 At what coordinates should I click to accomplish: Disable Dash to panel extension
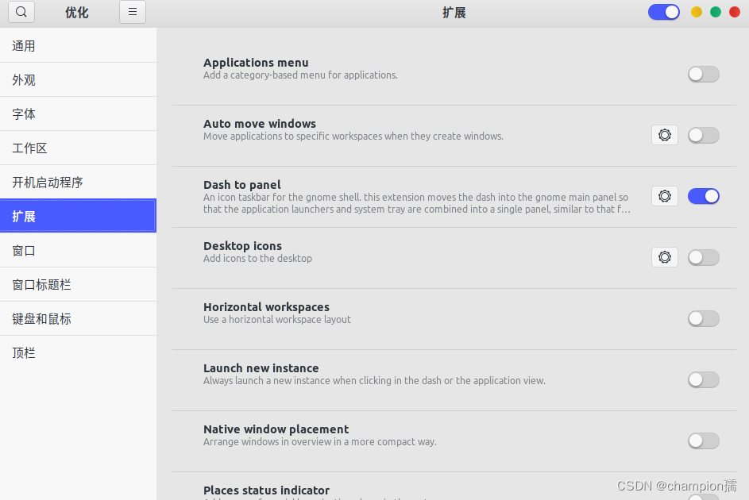tap(704, 196)
